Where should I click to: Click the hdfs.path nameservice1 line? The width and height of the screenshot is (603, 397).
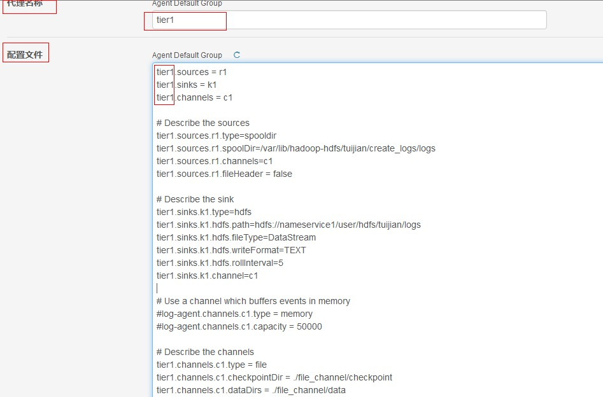(x=288, y=225)
